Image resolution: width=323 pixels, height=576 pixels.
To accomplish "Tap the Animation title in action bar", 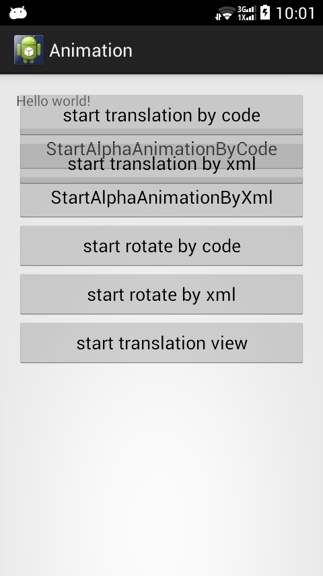I will (x=91, y=51).
